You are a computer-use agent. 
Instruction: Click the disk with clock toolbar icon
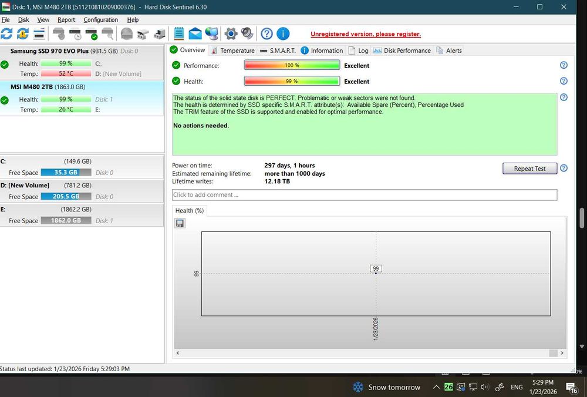coord(76,33)
